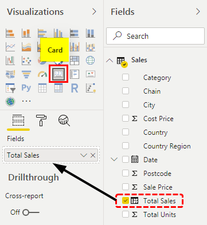Click the Category field name

click(x=157, y=78)
